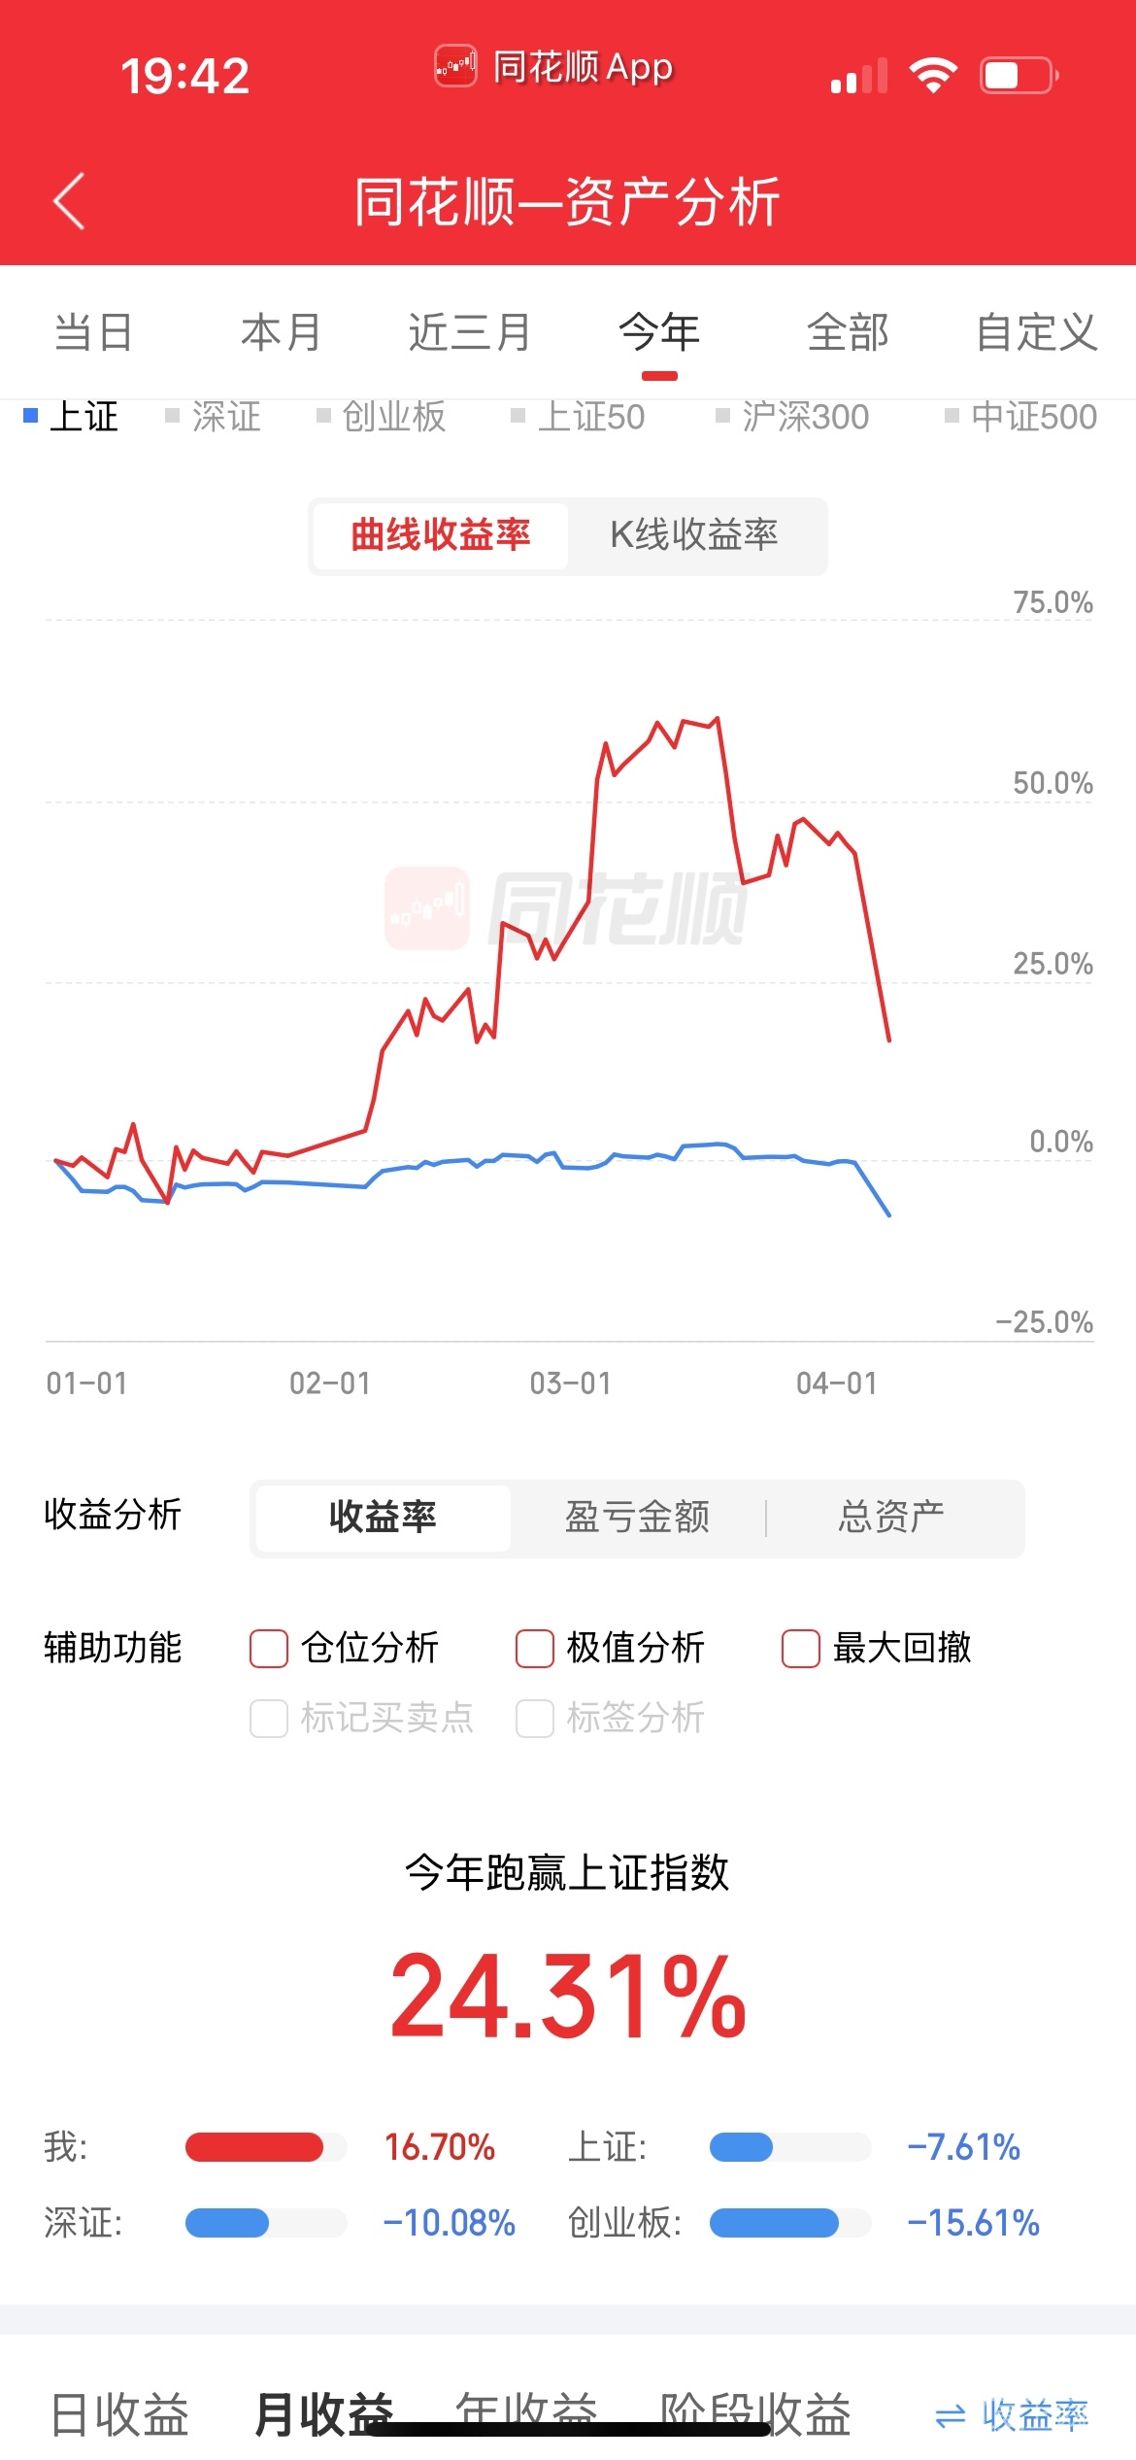Select 总资产 in 收益分析
The image size is (1136, 2460).
click(x=891, y=1517)
